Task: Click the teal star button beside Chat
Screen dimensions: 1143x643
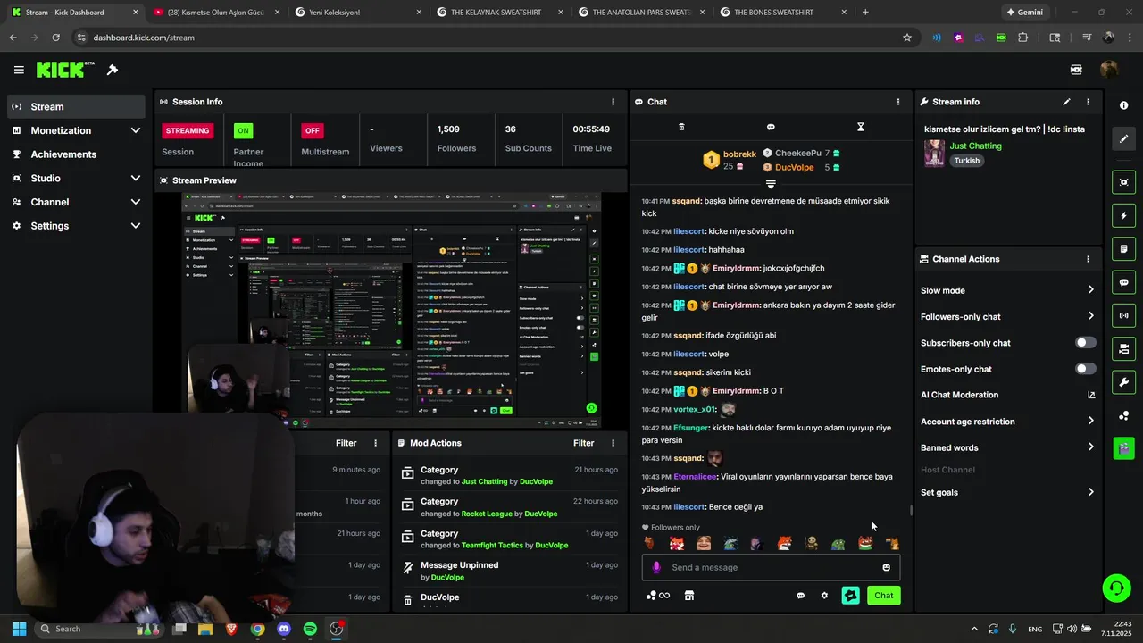Action: pyautogui.click(x=850, y=596)
